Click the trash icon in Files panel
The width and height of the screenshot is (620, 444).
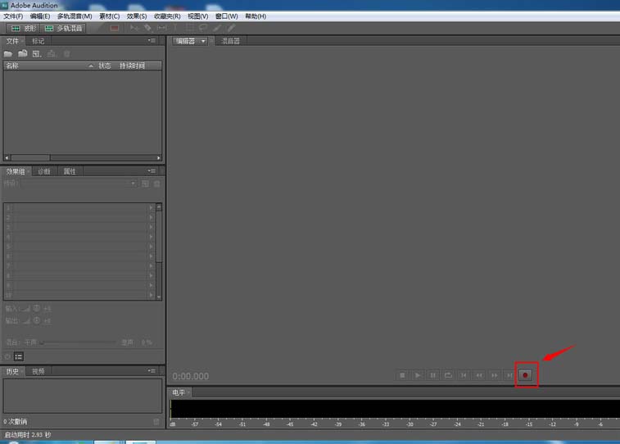tap(67, 54)
